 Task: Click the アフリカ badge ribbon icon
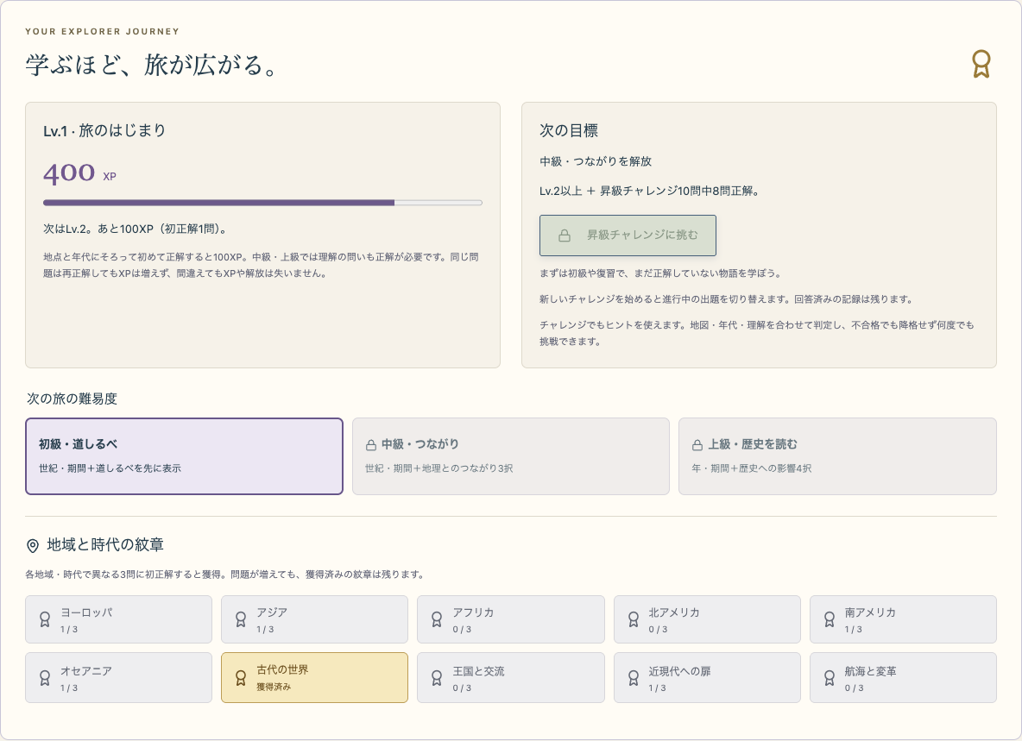(x=437, y=619)
